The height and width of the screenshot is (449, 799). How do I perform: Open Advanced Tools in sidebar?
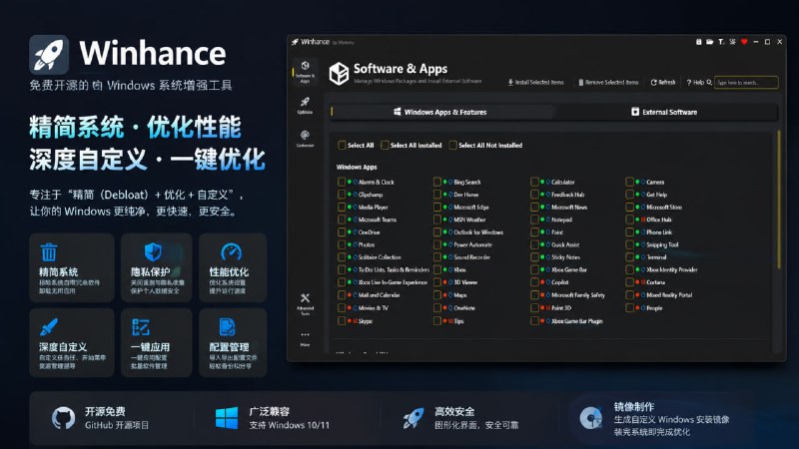pyautogui.click(x=305, y=304)
